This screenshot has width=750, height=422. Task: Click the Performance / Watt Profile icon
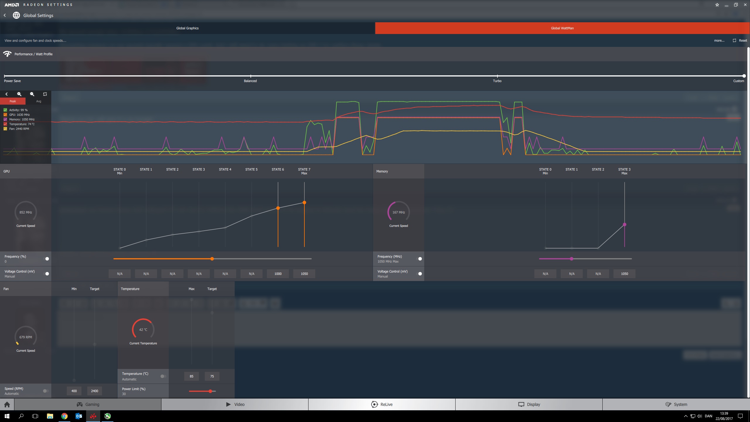coord(7,54)
